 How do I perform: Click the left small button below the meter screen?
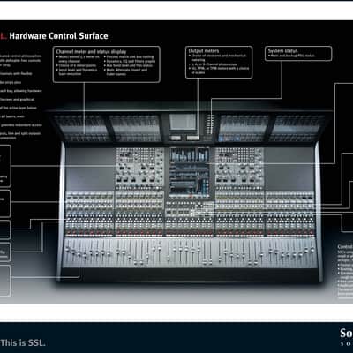tap(176, 138)
